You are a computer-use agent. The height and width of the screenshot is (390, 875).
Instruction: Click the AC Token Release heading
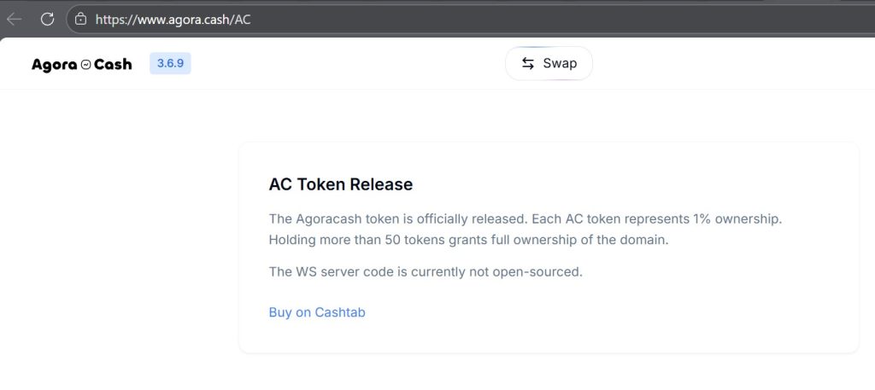pos(340,184)
